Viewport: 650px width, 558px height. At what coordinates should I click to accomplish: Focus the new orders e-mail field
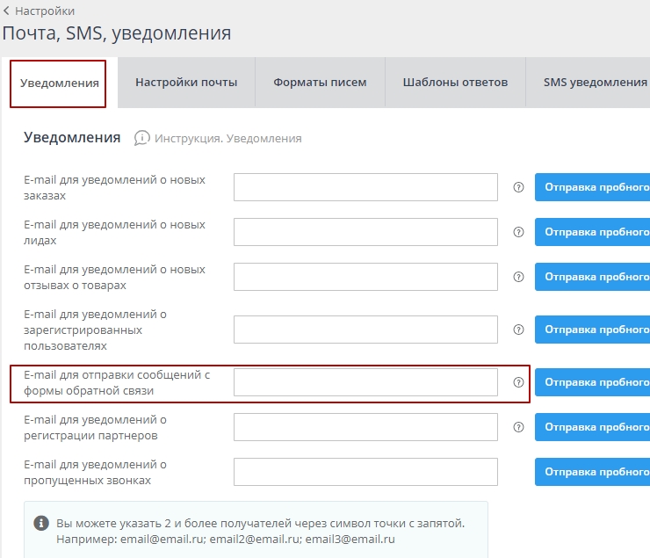tap(365, 187)
